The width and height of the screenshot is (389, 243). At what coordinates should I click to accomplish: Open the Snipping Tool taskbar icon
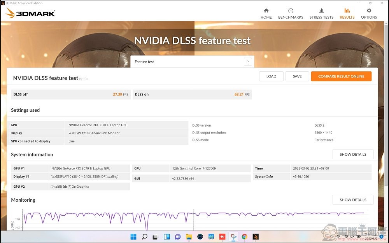coord(233,237)
